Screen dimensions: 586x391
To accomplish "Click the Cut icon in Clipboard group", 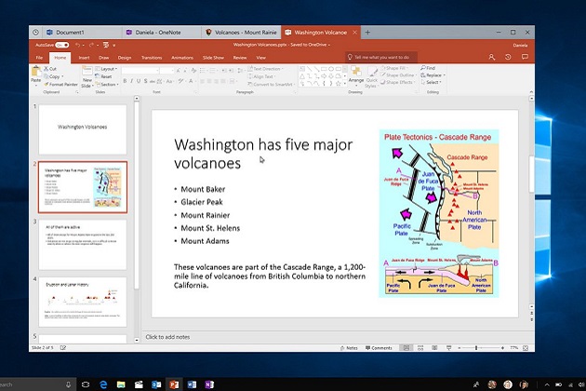I will point(48,69).
